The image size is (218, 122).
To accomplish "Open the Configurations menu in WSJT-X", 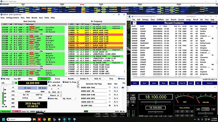I will 13,18.
